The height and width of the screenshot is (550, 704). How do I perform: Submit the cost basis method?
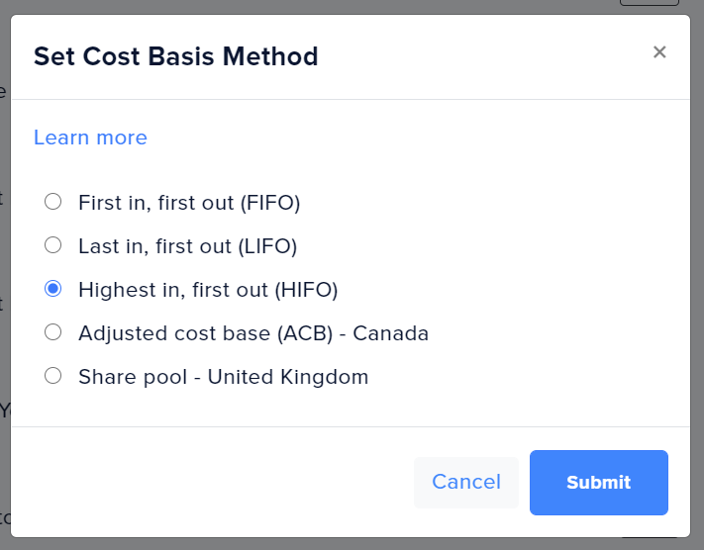coord(598,483)
